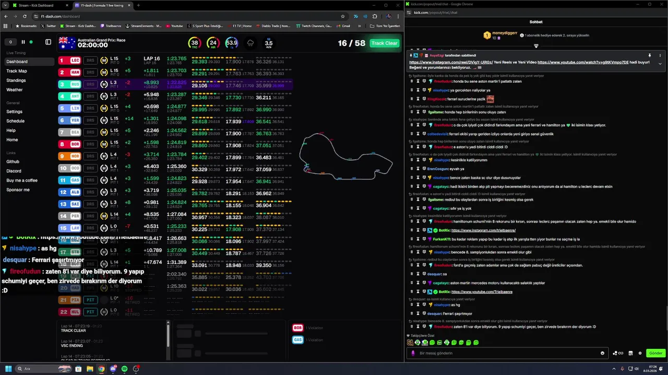Click the humidity gauge showing 53.9
The width and height of the screenshot is (668, 375).
pos(232,43)
